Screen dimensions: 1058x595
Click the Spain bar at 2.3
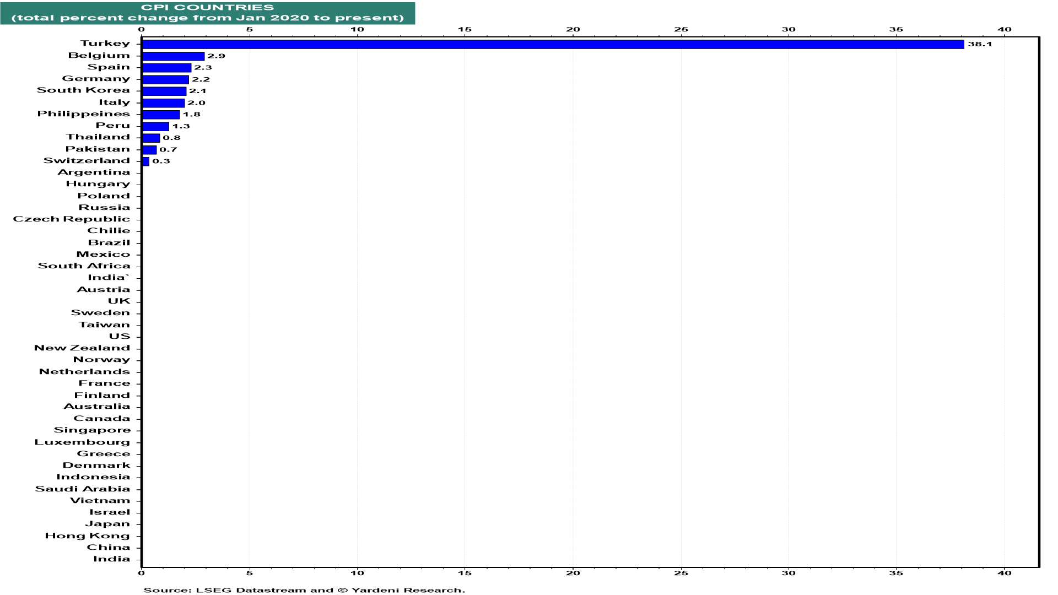tap(166, 68)
